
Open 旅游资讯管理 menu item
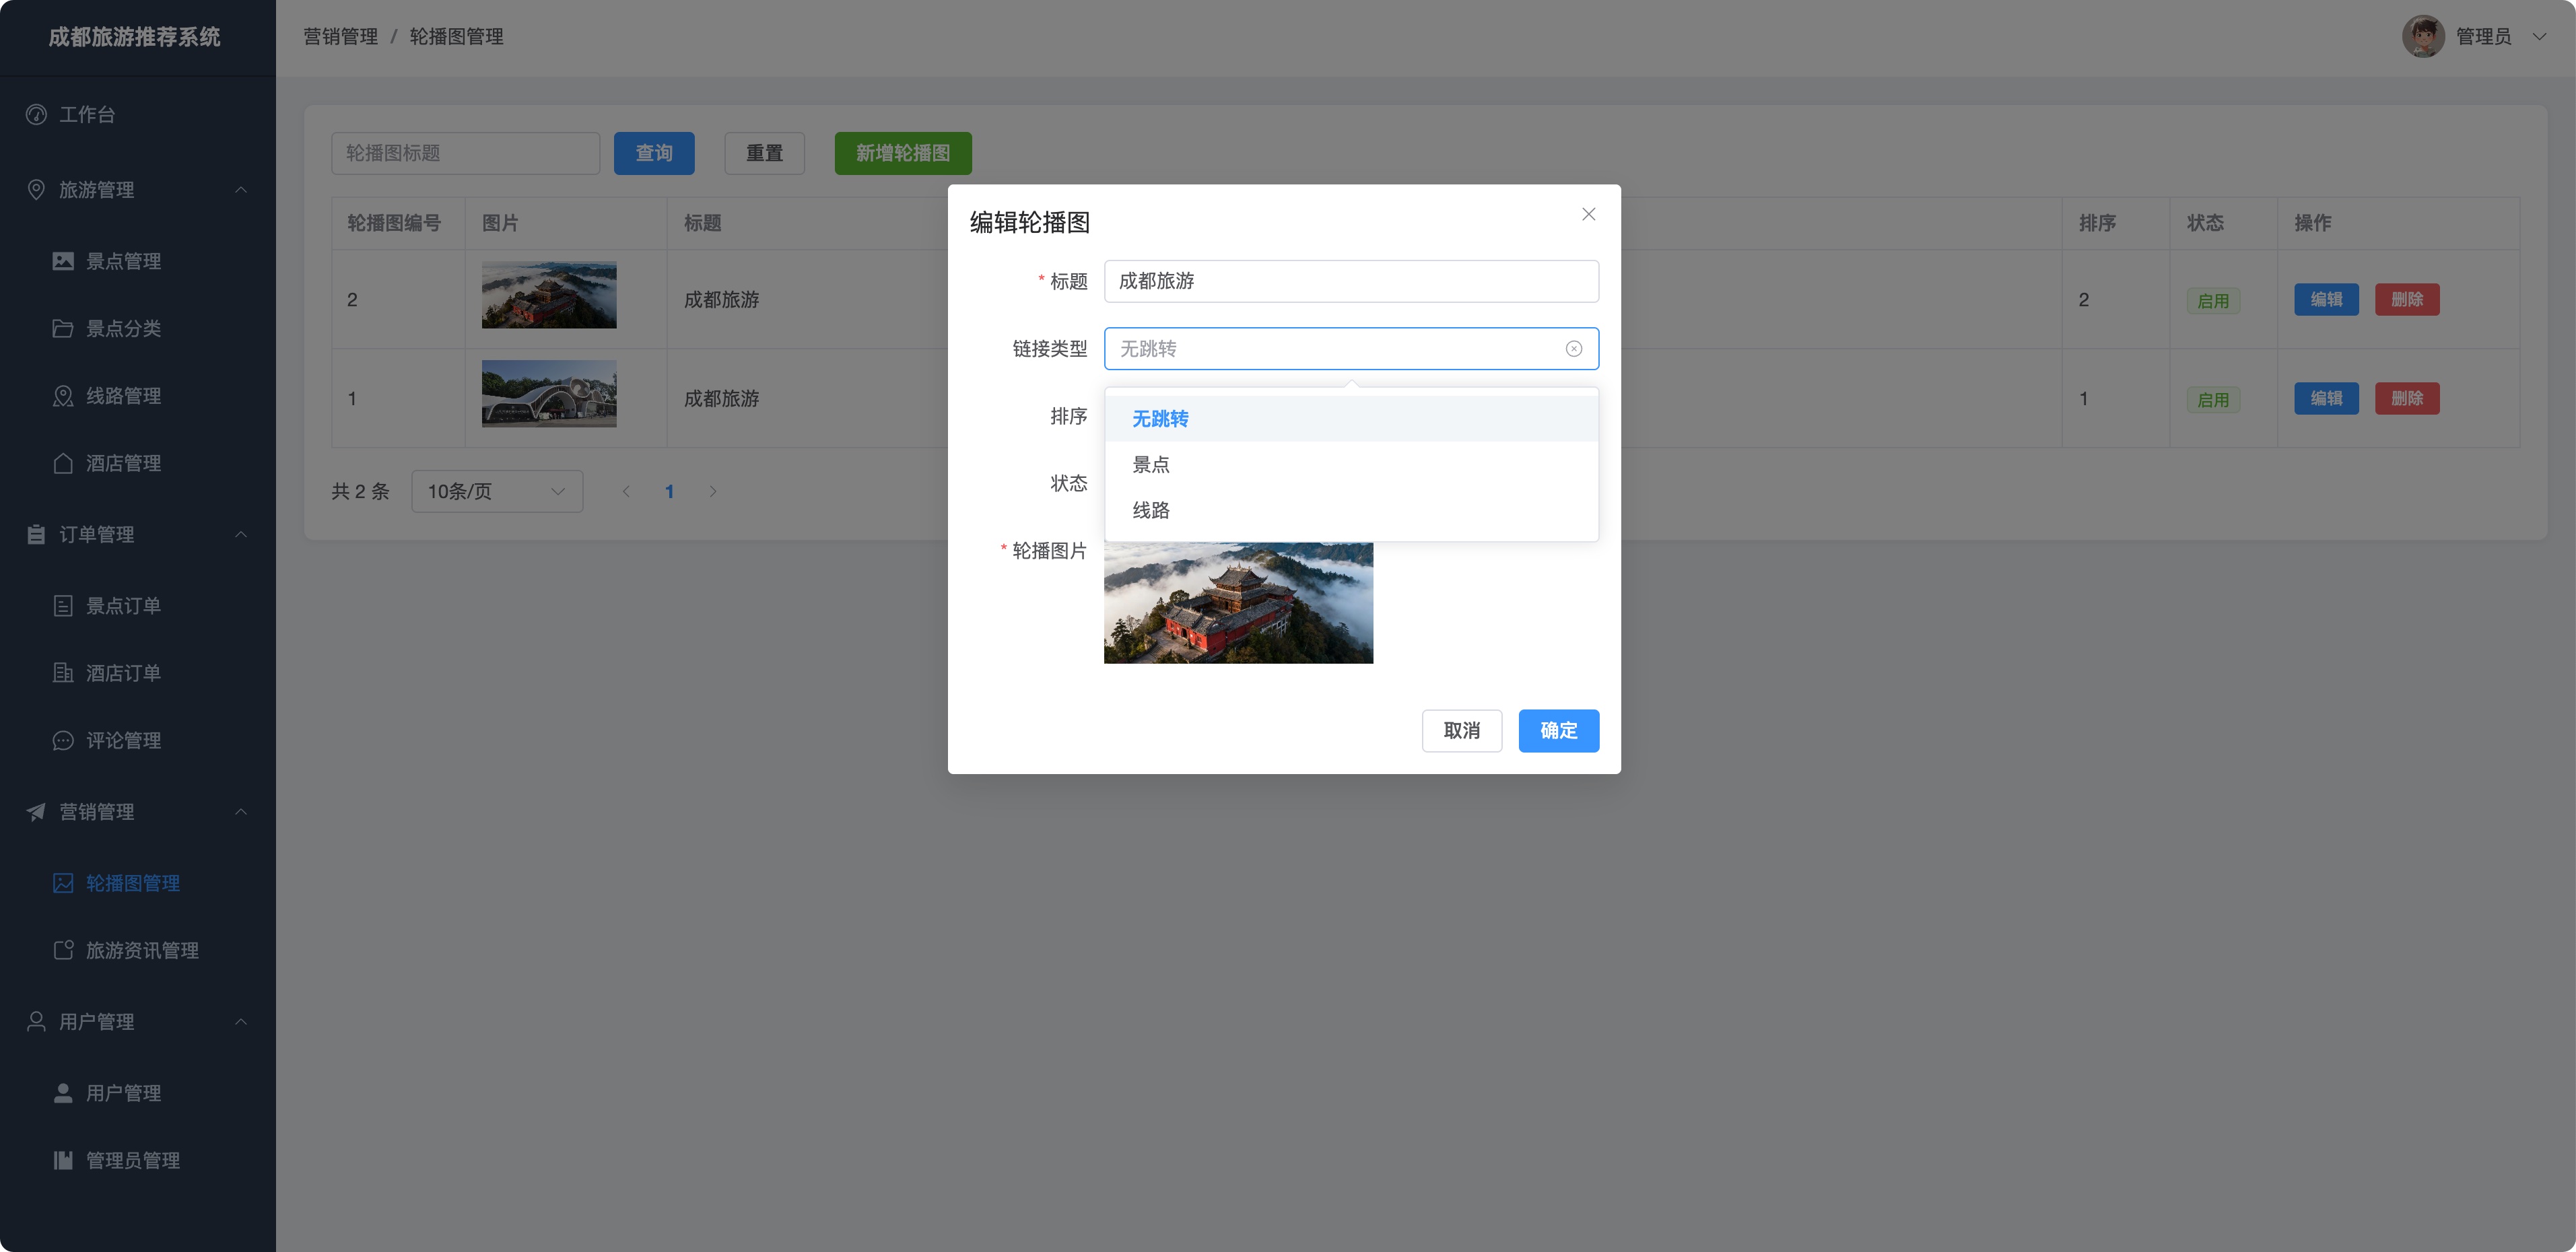[x=138, y=950]
